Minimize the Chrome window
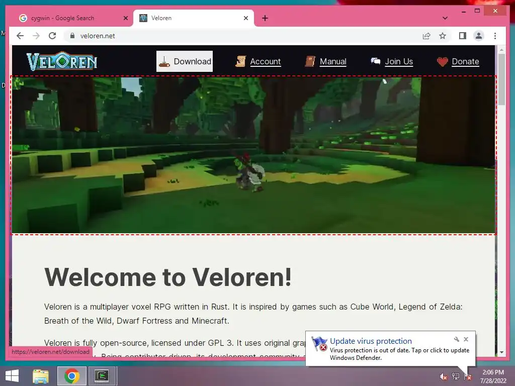The height and width of the screenshot is (386, 515). pos(463,11)
